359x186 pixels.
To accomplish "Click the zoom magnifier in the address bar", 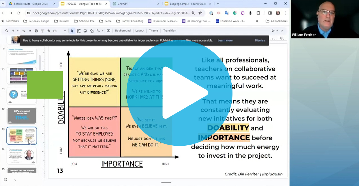I will tap(193, 13).
